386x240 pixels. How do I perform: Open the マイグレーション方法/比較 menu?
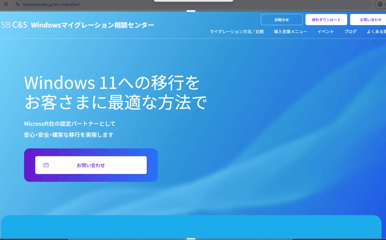pyautogui.click(x=237, y=32)
